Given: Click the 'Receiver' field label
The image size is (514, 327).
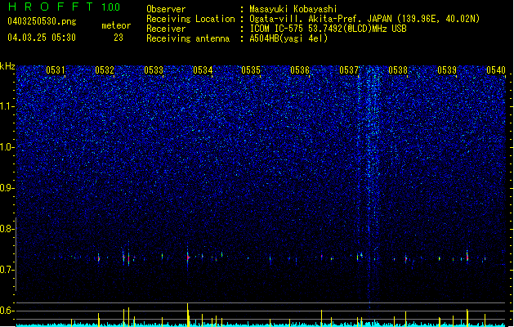Looking at the screenshot, I should 166,29.
